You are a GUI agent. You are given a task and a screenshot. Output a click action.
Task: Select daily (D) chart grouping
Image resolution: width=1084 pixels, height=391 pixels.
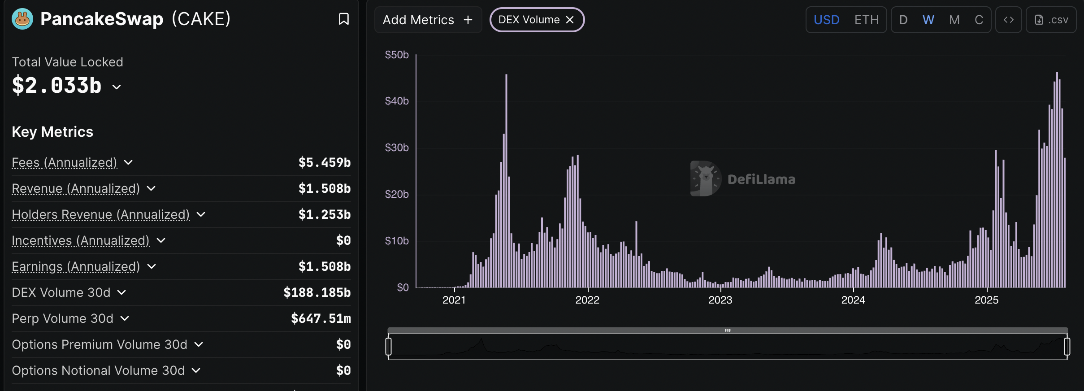[x=903, y=20]
